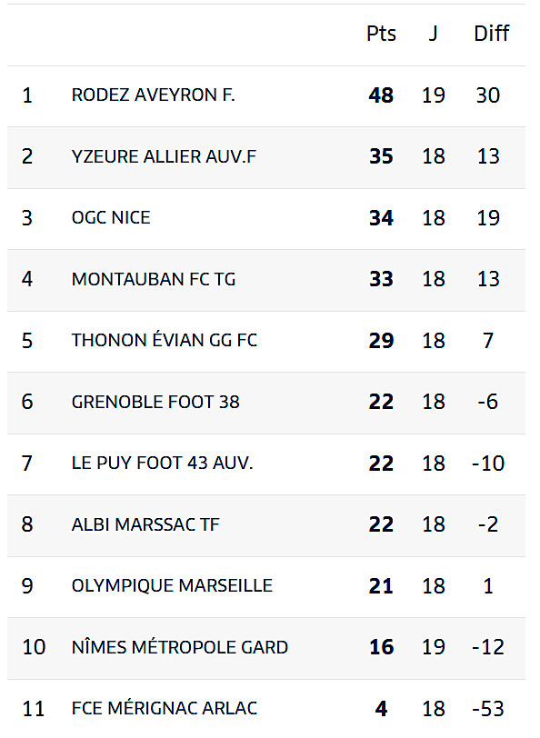Click the rank number 10 cell
The height and width of the screenshot is (738, 540).
[x=34, y=647]
